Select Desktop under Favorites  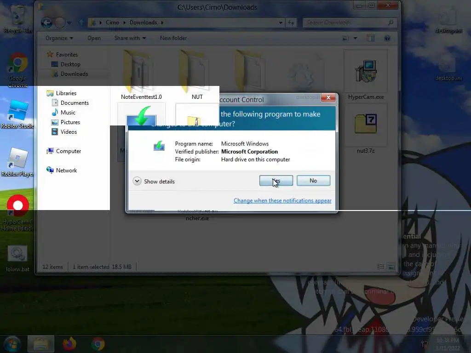coord(66,64)
